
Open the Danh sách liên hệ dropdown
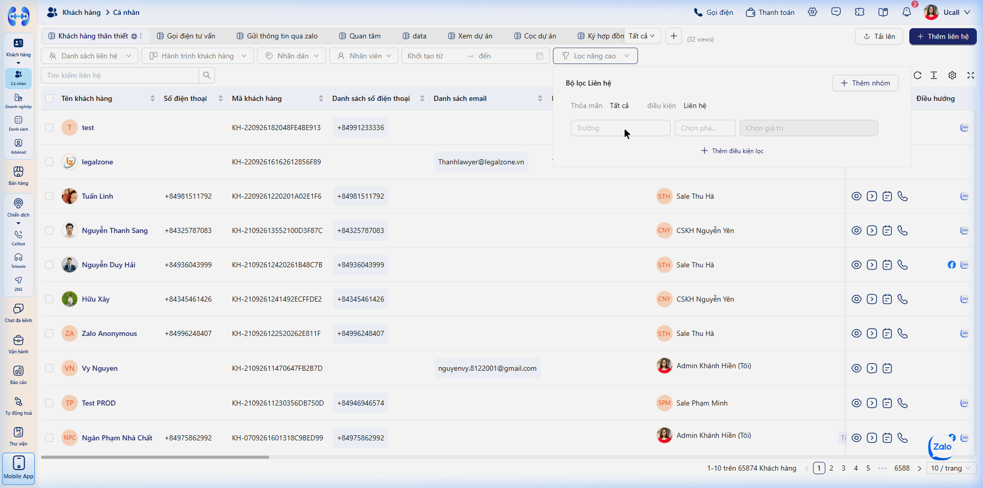tap(90, 56)
